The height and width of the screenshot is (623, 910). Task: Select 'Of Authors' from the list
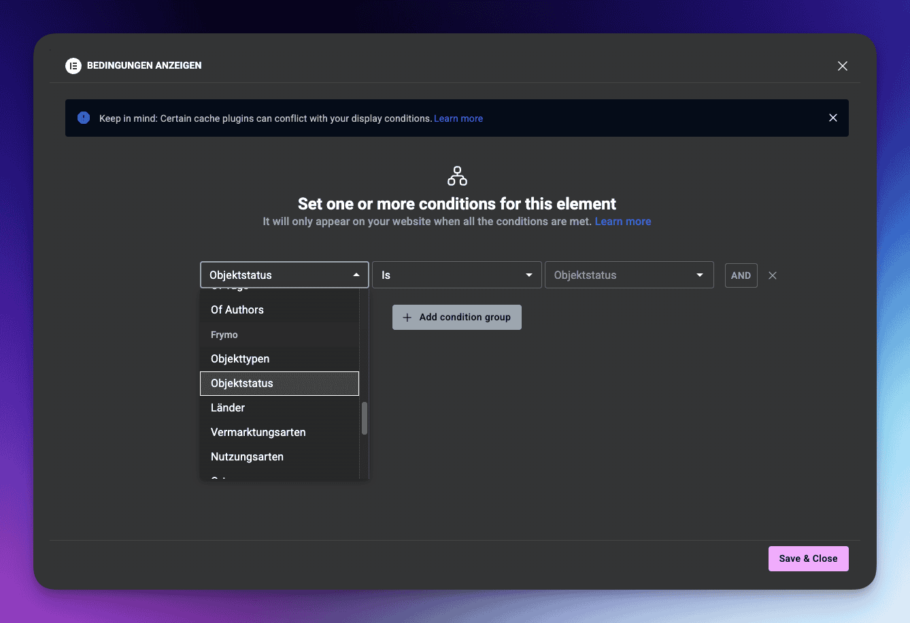(237, 310)
